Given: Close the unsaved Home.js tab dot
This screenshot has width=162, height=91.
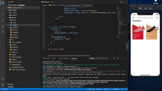Looking at the screenshot, I should 52,2.
